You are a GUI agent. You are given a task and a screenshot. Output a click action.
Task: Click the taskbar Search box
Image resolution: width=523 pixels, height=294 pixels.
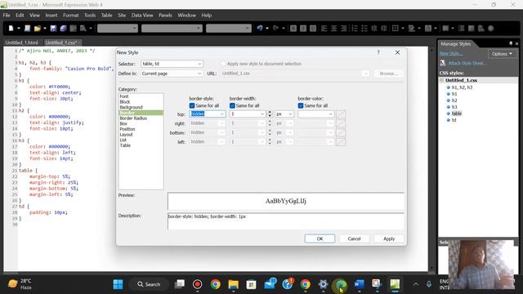149,284
